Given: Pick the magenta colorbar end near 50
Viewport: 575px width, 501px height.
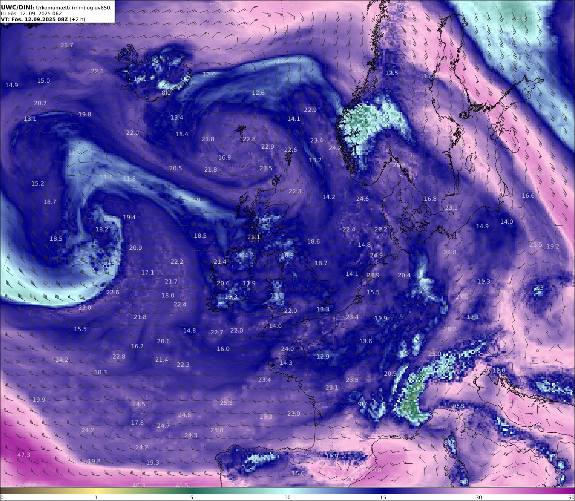Looking at the screenshot, I should [568, 491].
